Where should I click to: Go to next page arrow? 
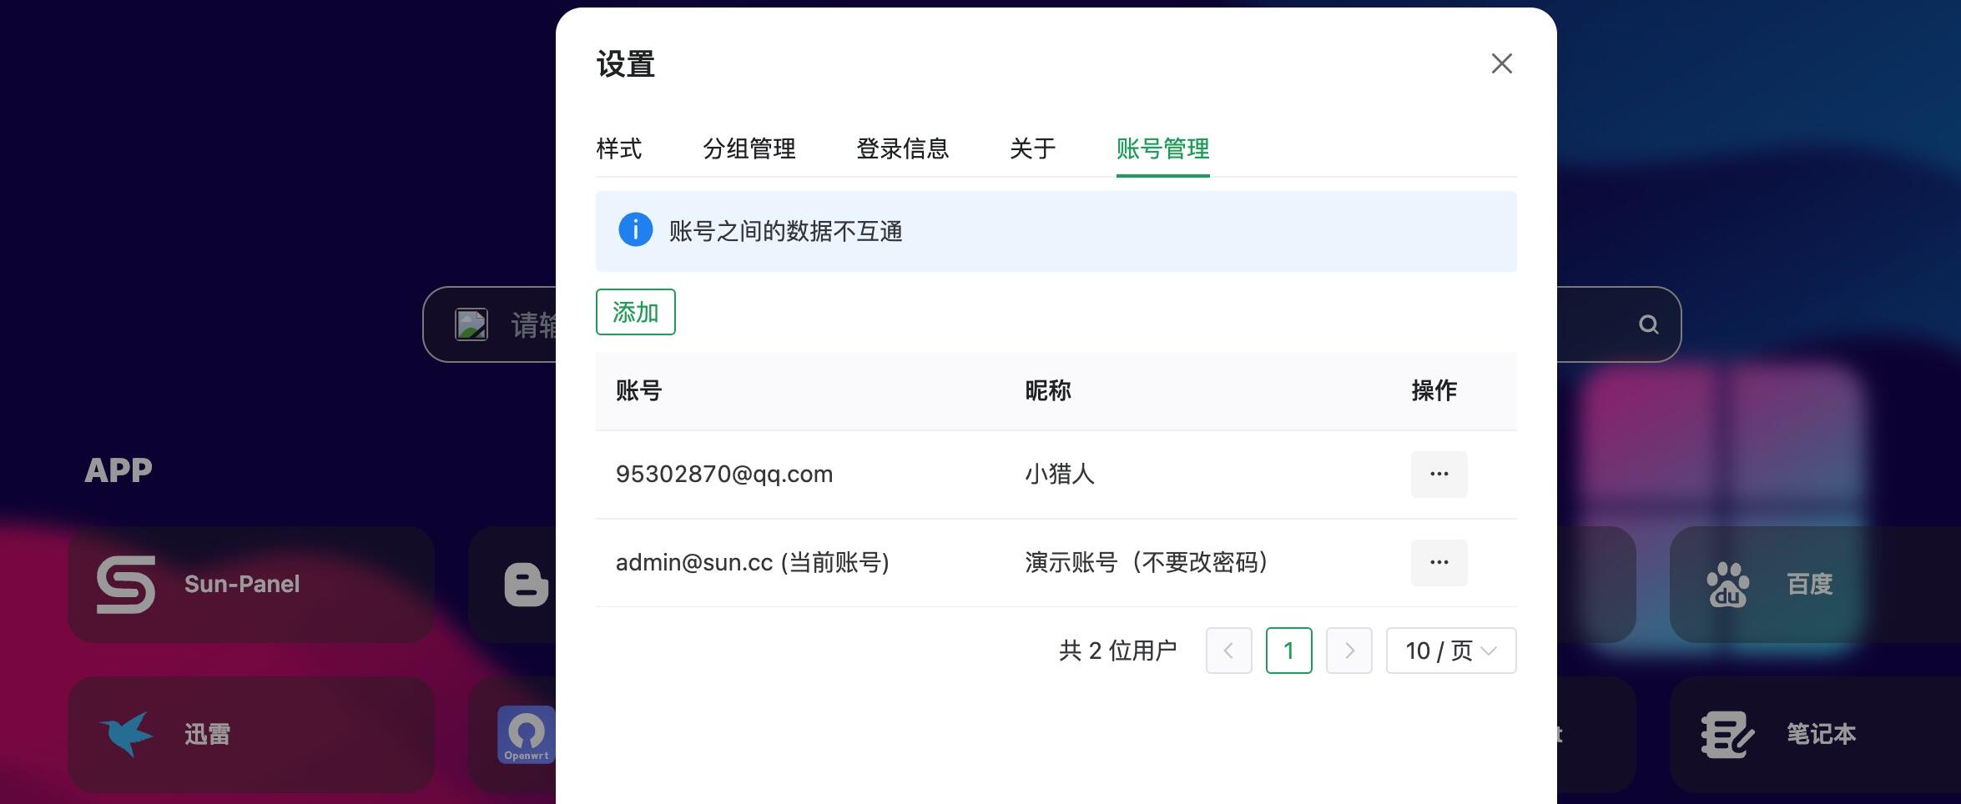[1349, 651]
